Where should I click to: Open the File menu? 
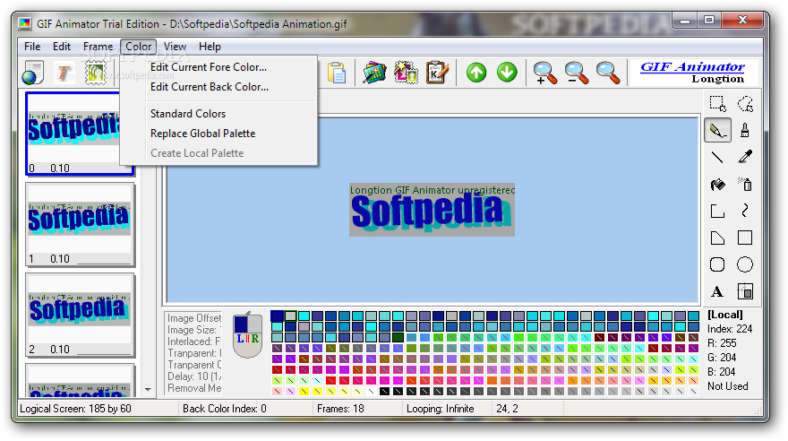[32, 47]
